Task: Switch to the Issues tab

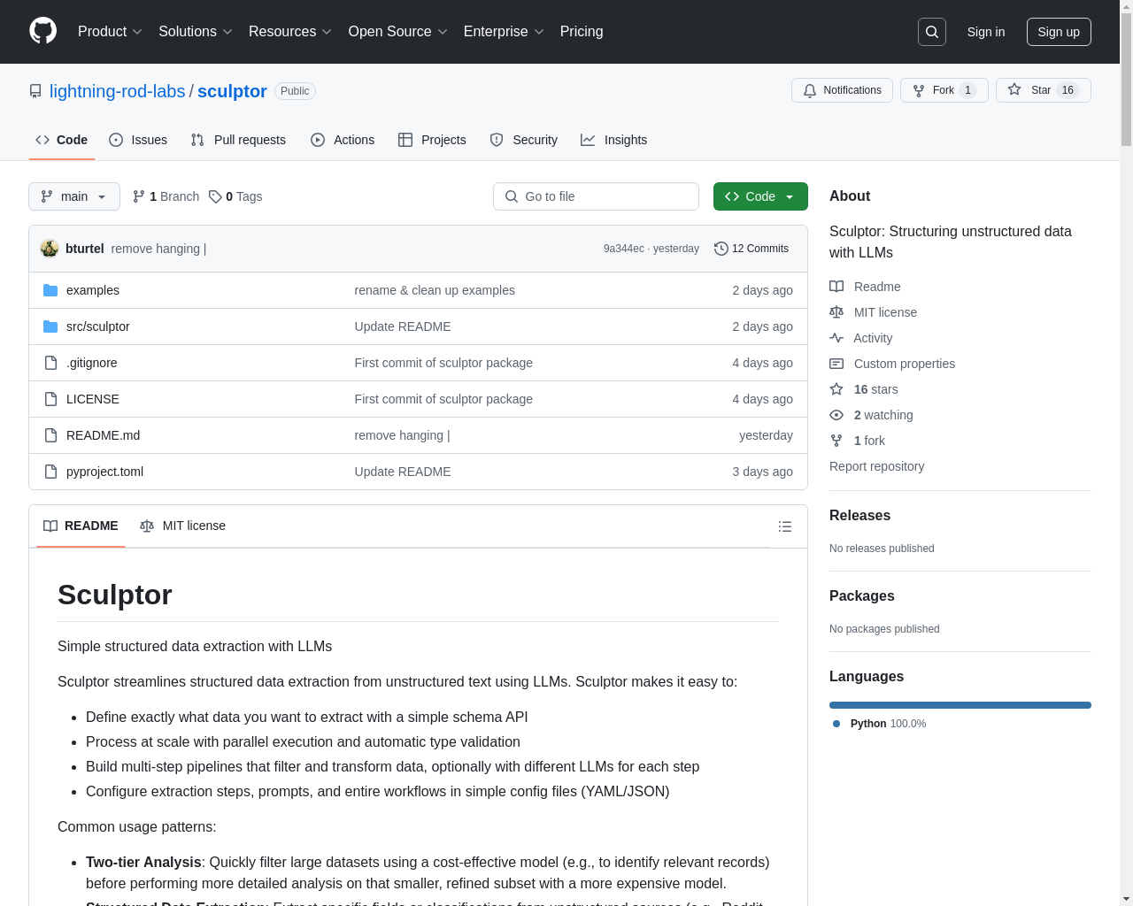Action: pyautogui.click(x=138, y=140)
